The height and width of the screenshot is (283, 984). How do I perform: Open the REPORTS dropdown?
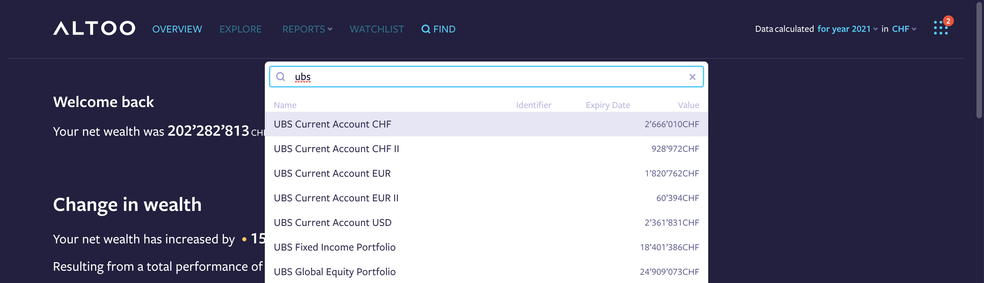[307, 29]
